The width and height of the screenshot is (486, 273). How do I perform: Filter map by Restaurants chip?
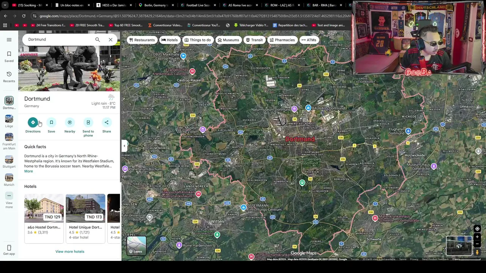pos(142,40)
